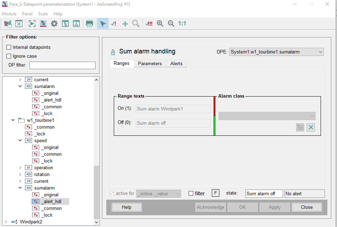Viewport: 337px width, 227px height.
Task: Check the filter checkbox
Action: tap(191, 194)
